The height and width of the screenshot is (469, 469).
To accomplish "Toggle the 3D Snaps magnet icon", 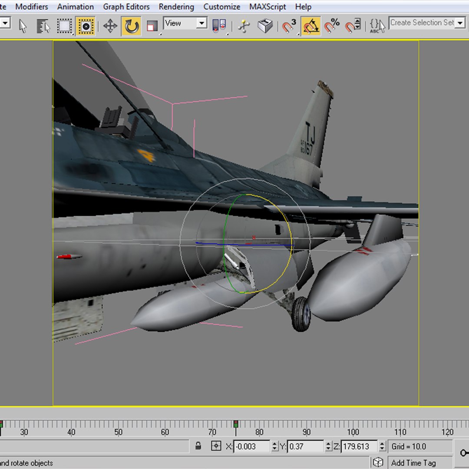I will [x=289, y=26].
